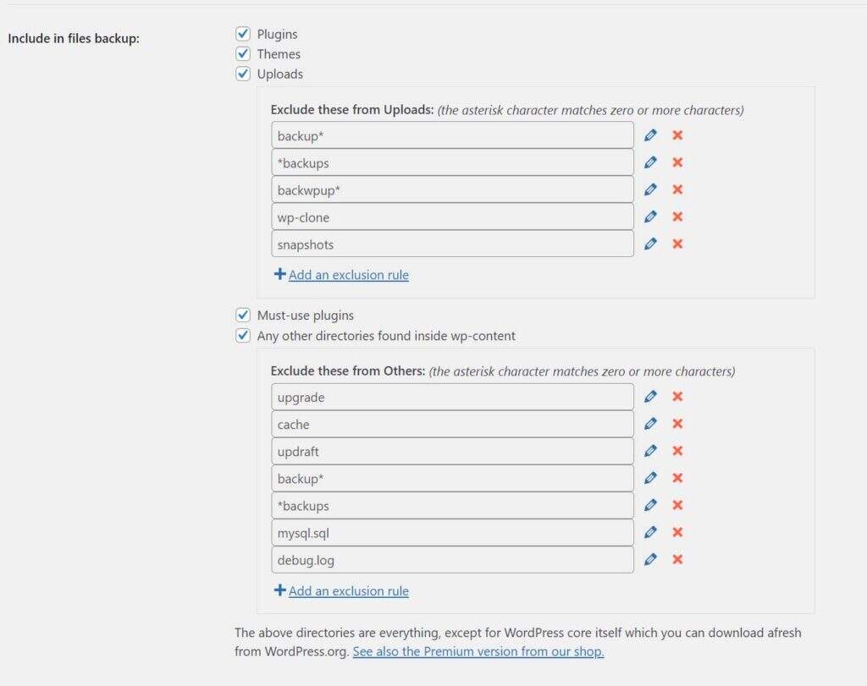Image resolution: width=867 pixels, height=686 pixels.
Task: Edit the cache exclusion rule
Action: click(x=650, y=424)
